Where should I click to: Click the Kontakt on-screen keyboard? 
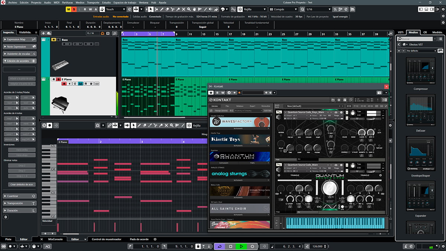coord(336,223)
